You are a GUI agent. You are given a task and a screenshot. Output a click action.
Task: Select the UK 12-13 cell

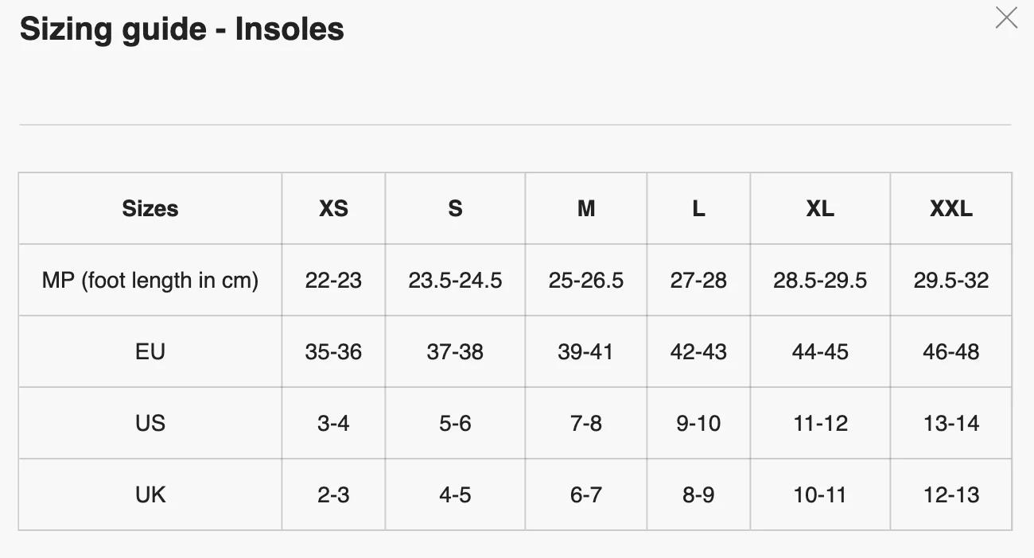point(951,494)
